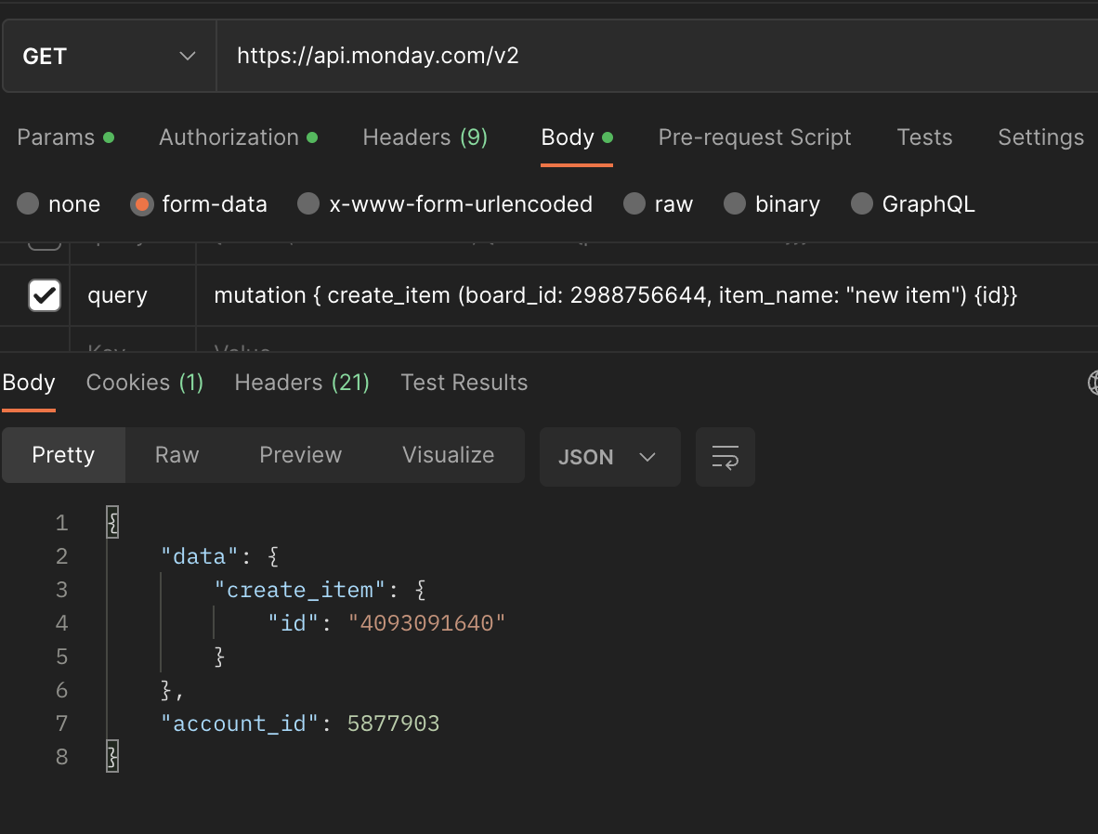
Task: Select the none body type radio
Action: point(28,203)
